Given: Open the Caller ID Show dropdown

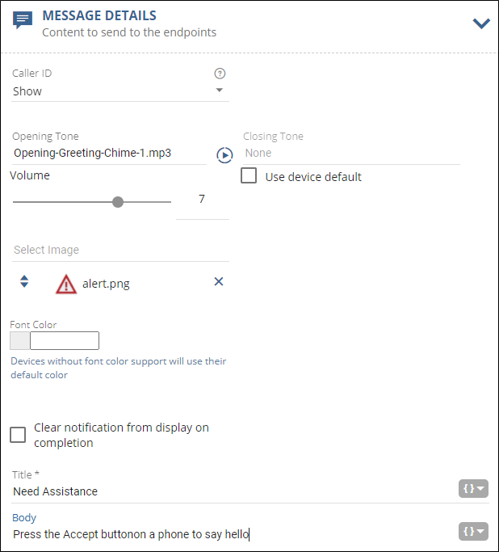Looking at the screenshot, I should coord(120,91).
